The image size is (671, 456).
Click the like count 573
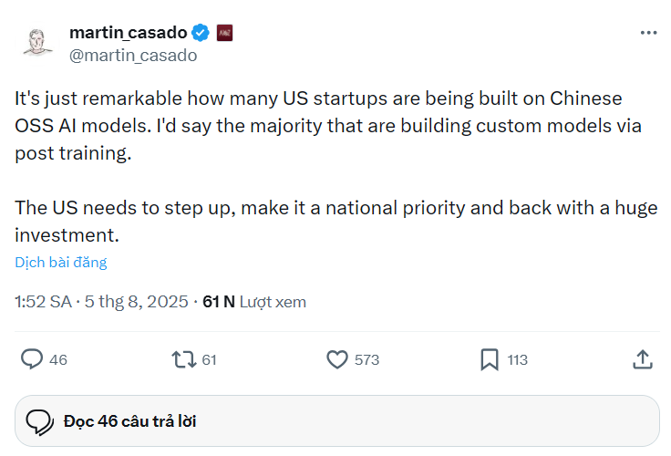coord(366,360)
